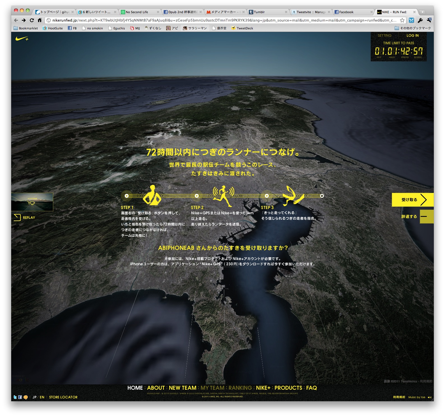
Task: Open ABOUT in the footer navigation
Action: coord(156,388)
